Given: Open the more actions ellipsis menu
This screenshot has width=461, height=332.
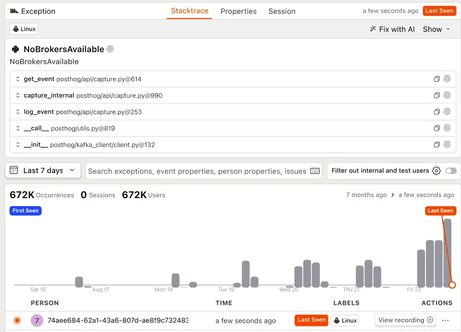Looking at the screenshot, I should 445,320.
